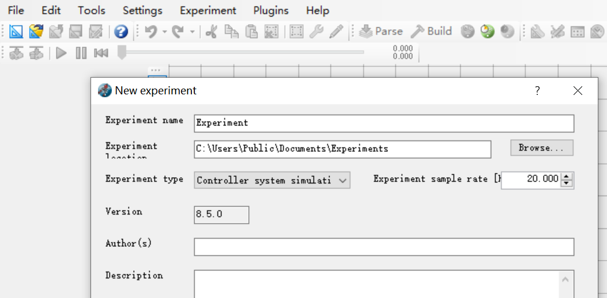
Task: Click the Browse... button
Action: click(x=542, y=148)
